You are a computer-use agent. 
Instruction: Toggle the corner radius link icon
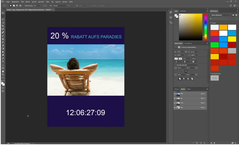186,71
